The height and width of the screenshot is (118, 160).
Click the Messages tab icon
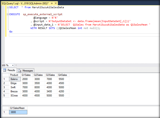19,71
